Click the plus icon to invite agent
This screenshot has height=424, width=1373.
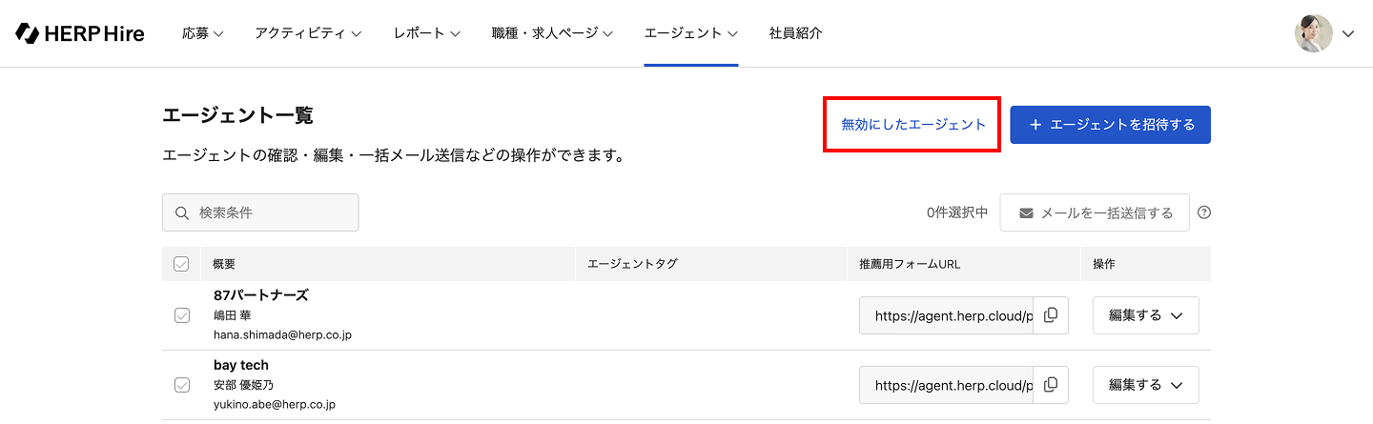(1035, 125)
